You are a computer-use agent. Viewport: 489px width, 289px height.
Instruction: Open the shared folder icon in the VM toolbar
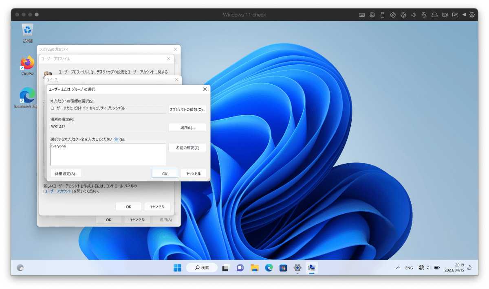point(455,15)
